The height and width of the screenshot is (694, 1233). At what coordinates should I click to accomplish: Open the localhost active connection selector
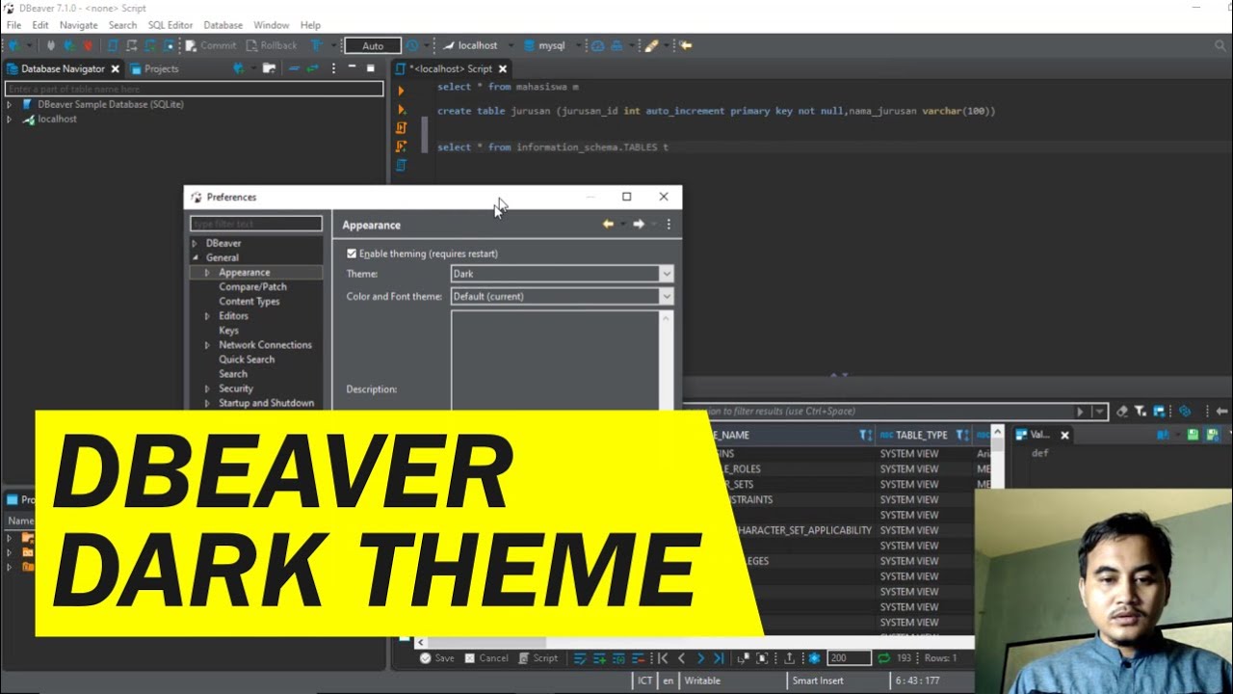pyautogui.click(x=477, y=45)
